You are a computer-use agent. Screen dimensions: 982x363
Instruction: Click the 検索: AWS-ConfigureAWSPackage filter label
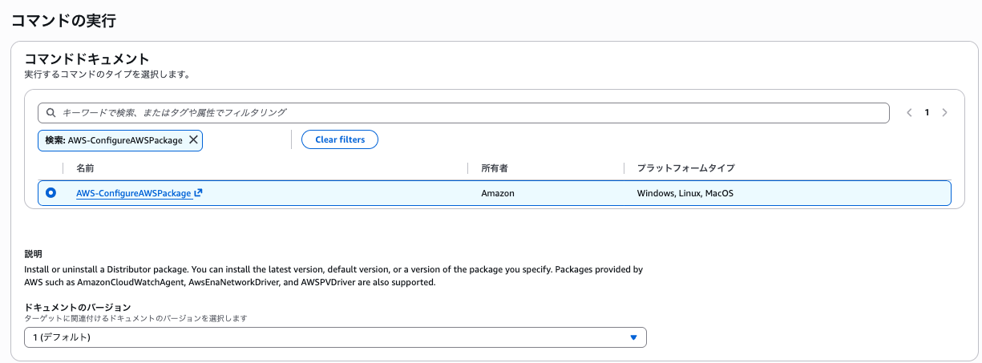[114, 139]
